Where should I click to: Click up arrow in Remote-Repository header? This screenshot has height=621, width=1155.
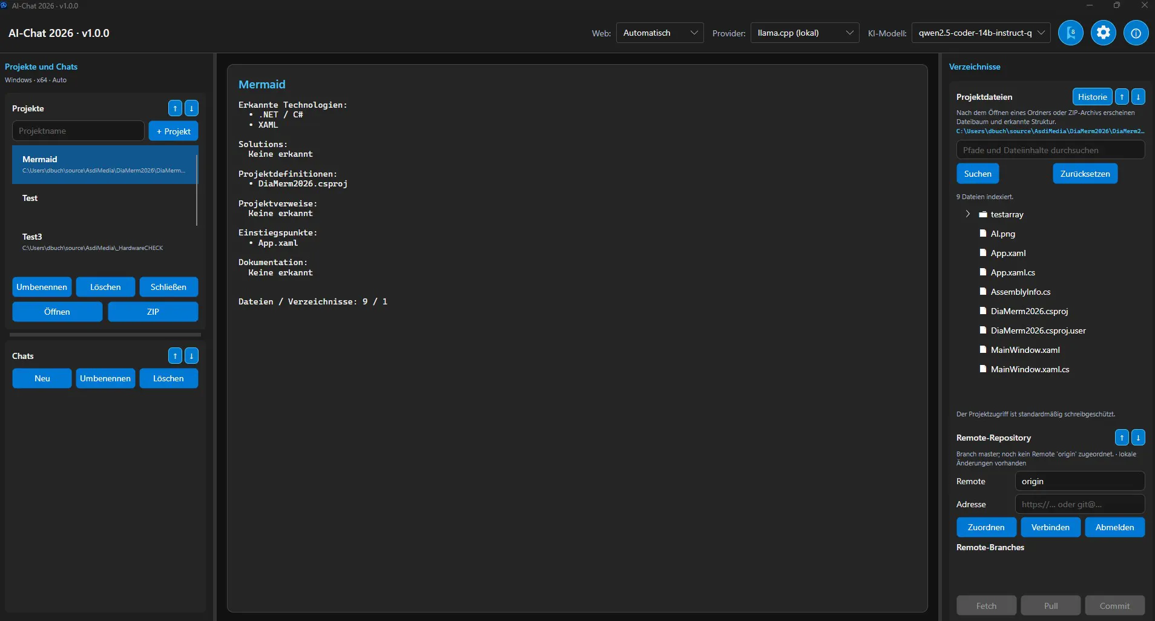coord(1122,437)
